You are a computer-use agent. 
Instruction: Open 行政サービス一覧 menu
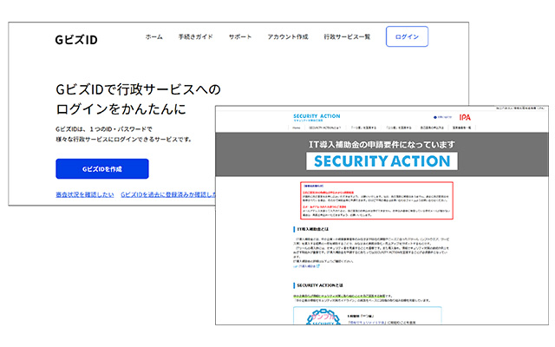click(347, 37)
